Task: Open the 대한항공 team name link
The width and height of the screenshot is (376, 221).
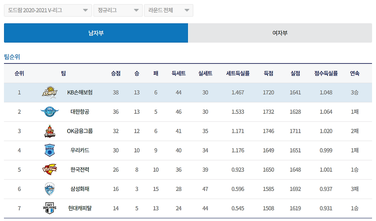Action: point(80,112)
